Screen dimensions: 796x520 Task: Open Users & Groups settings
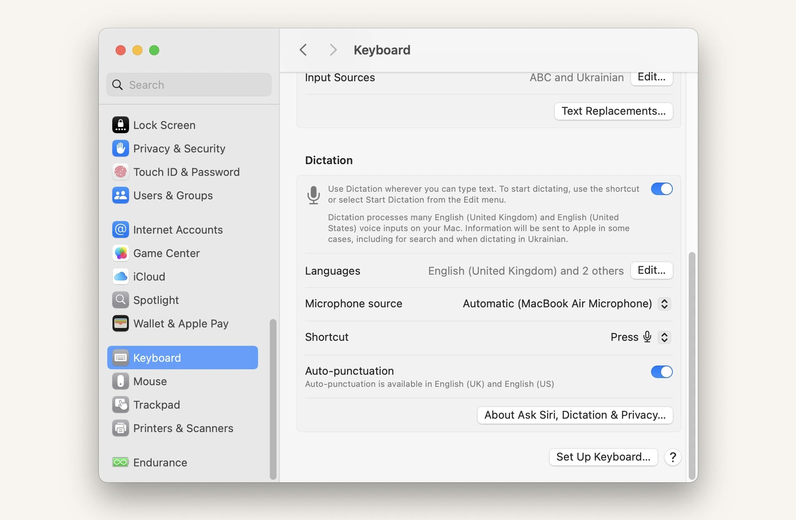[x=182, y=196]
